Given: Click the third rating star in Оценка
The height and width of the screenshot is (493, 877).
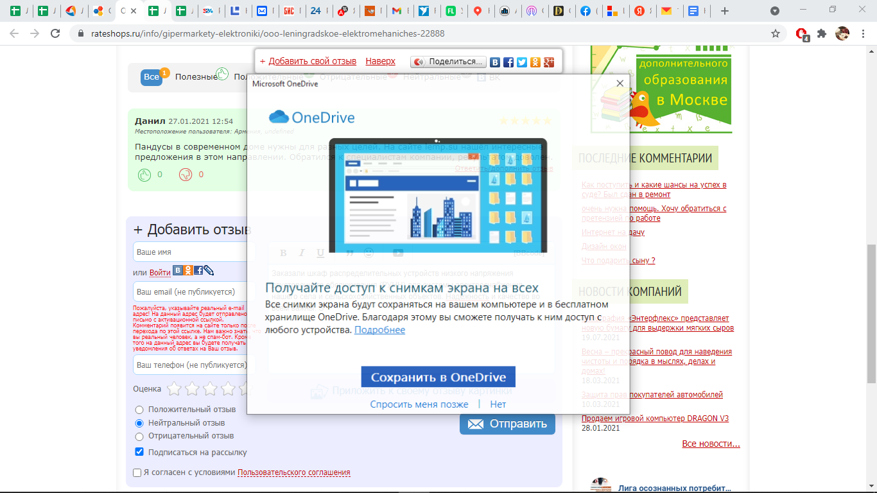Looking at the screenshot, I should 210,388.
